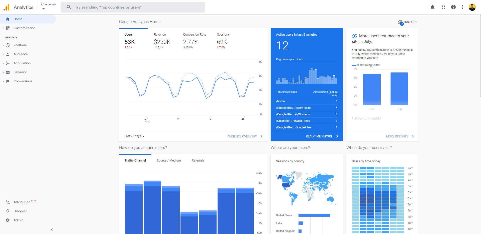The image size is (481, 234).
Task: Click the Conversions flag icon
Action: 8,81
